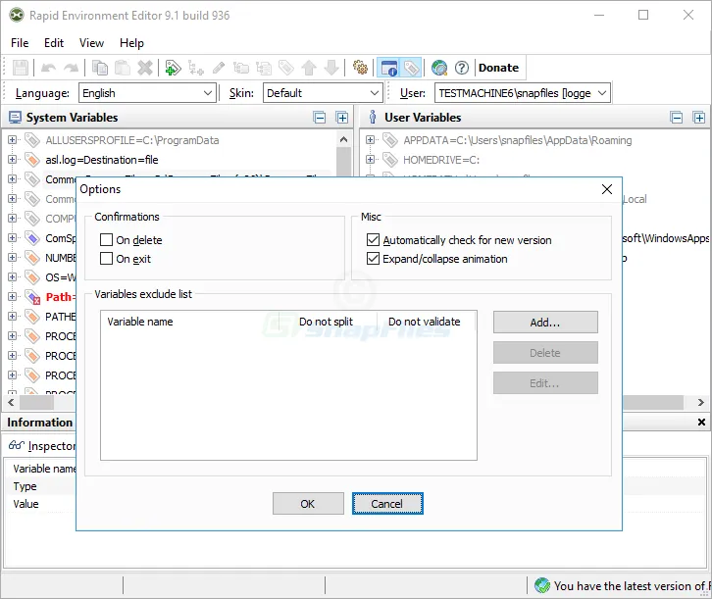712x599 pixels.
Task: Select the asl.log=Destination=file row
Action: [102, 160]
